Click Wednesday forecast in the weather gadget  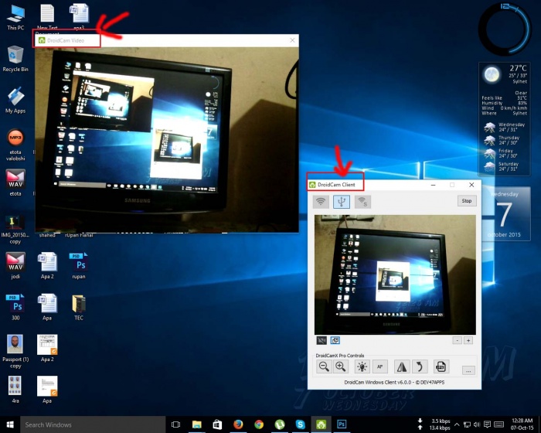(505, 127)
